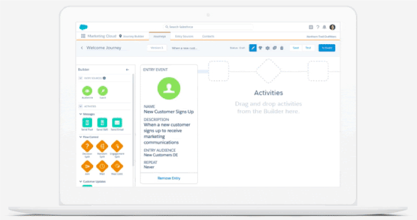Select the Wait activity clock icon

point(102,166)
